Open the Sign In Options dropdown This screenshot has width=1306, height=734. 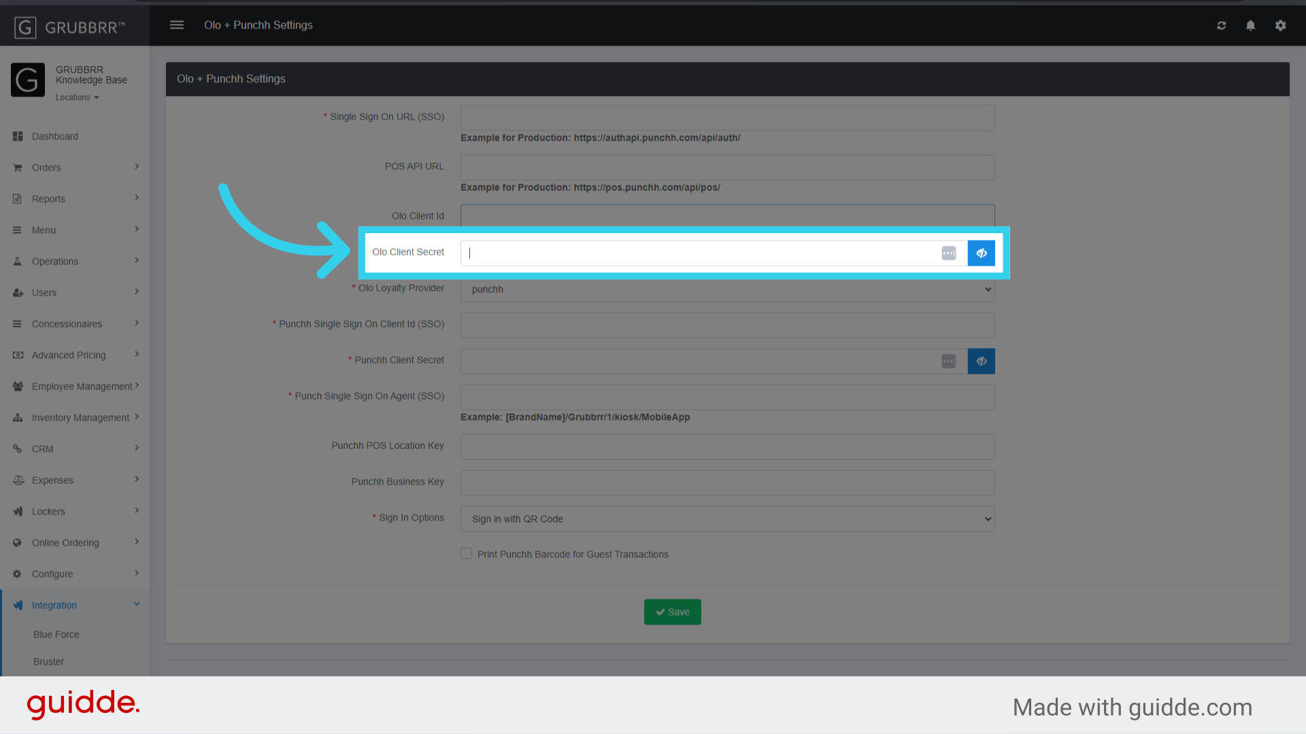point(728,519)
